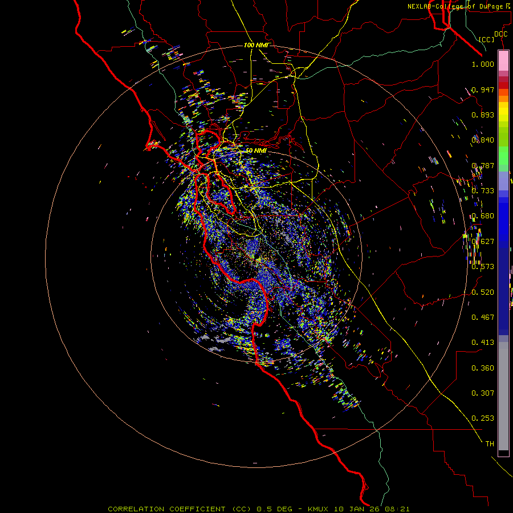This screenshot has width=513, height=513.
Task: Pick the red band of color scale
Action: [x=503, y=85]
